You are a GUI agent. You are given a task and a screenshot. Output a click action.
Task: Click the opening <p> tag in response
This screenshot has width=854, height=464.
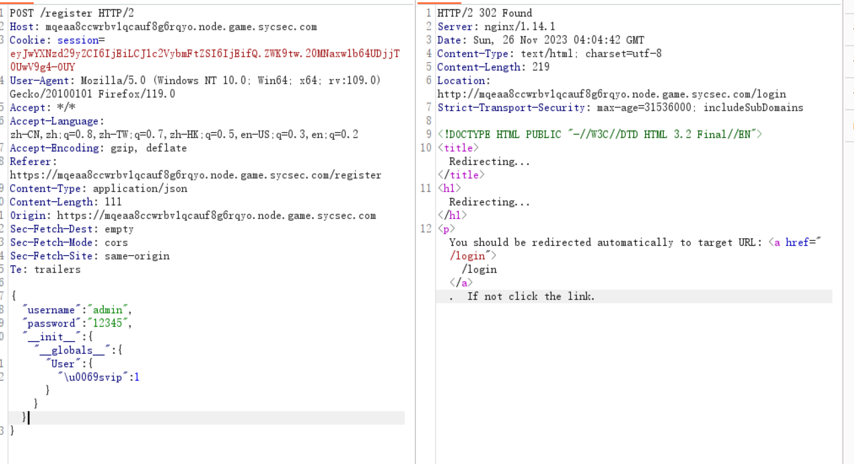click(446, 229)
